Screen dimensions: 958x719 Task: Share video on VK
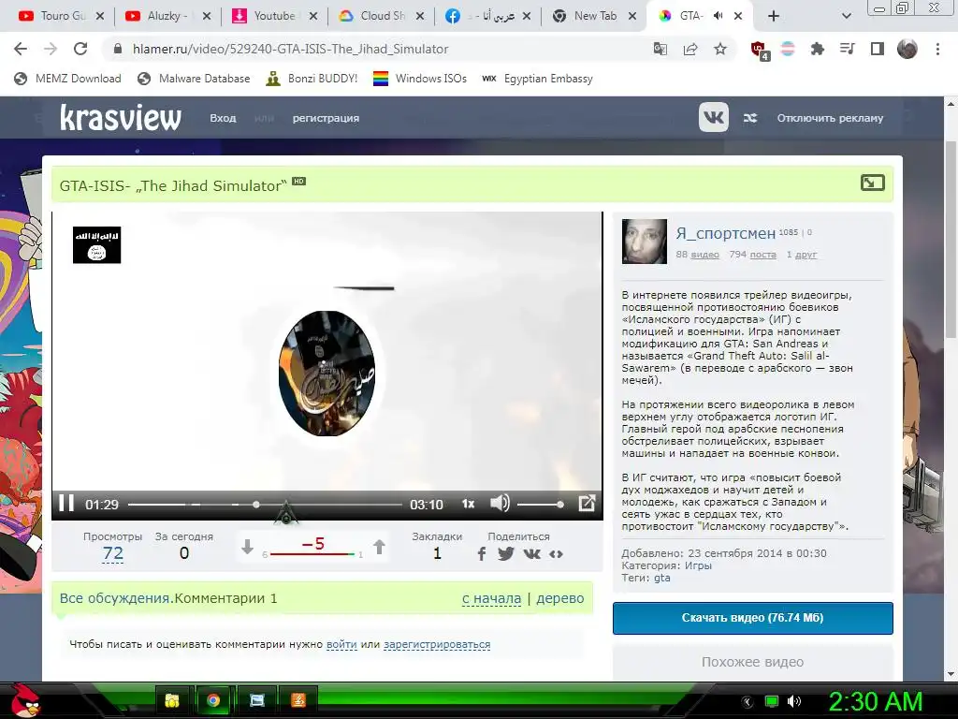pos(532,554)
